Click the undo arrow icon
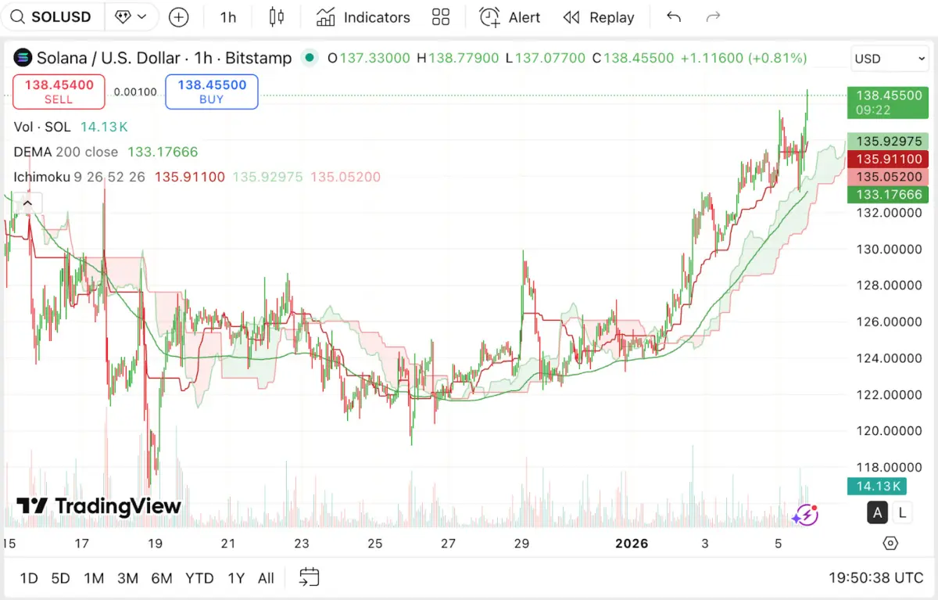The width and height of the screenshot is (938, 600). coord(673,16)
